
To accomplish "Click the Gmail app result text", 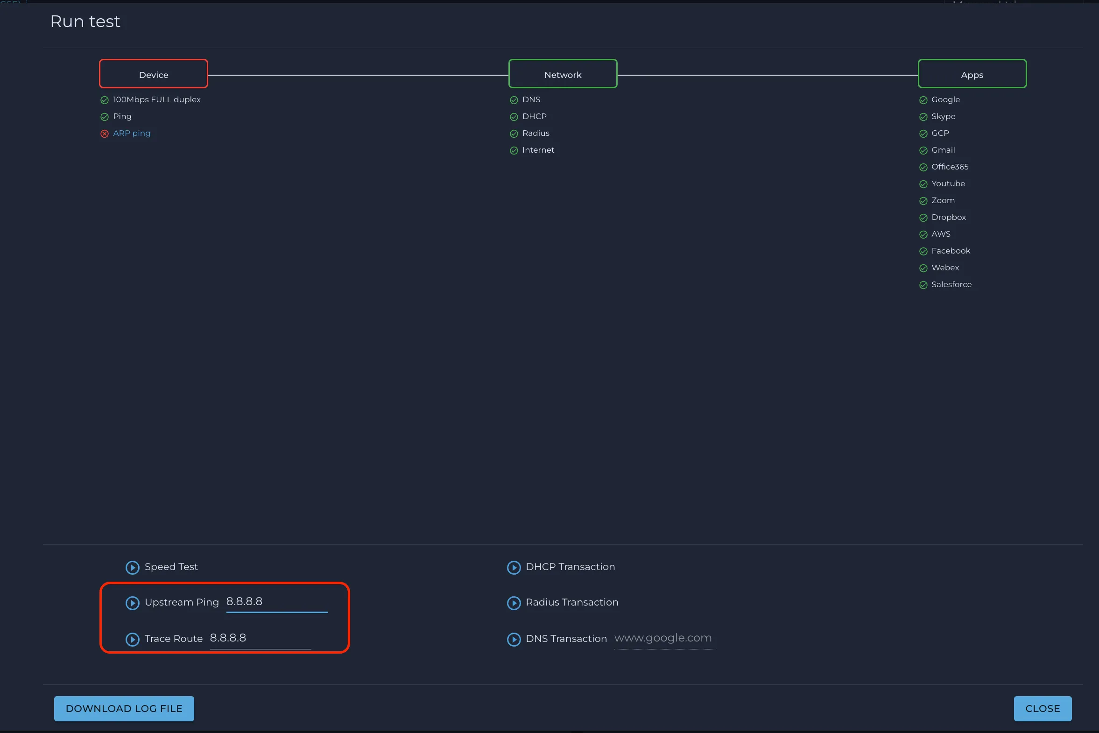I will coord(944,150).
